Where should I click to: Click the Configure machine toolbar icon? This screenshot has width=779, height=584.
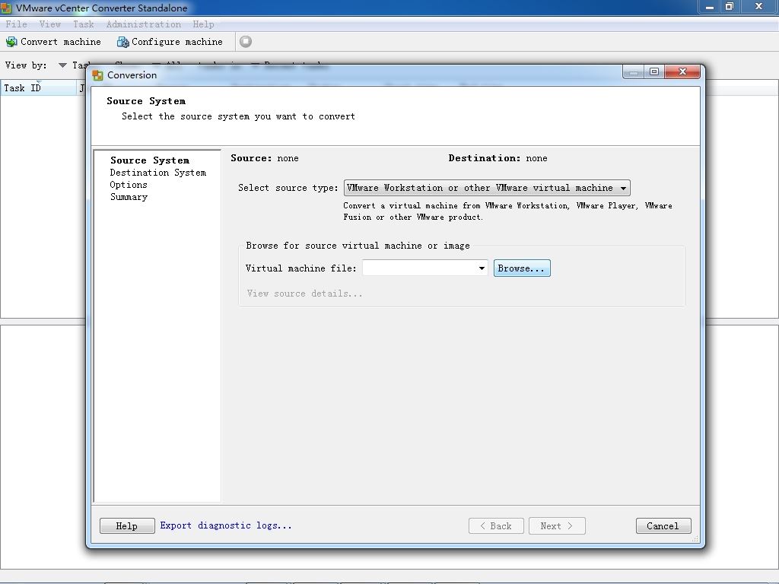pos(122,42)
